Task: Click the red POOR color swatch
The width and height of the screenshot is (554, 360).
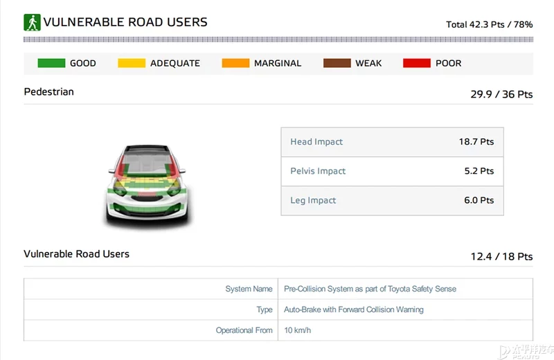Action: pyautogui.click(x=417, y=63)
